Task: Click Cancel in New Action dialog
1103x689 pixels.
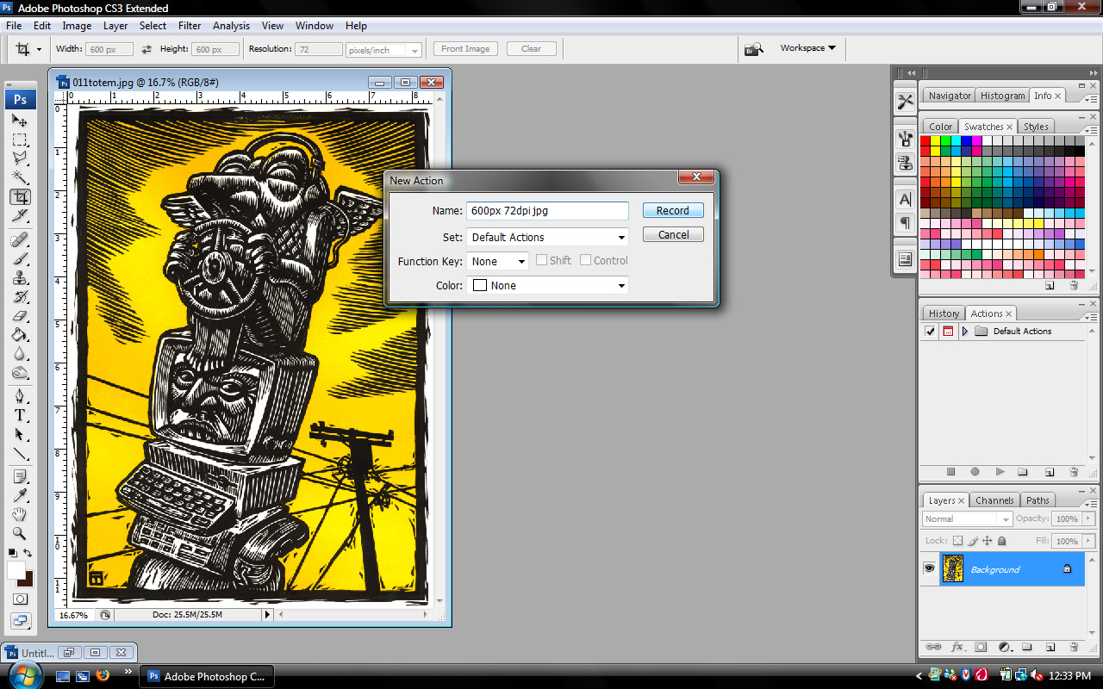Action: point(673,234)
